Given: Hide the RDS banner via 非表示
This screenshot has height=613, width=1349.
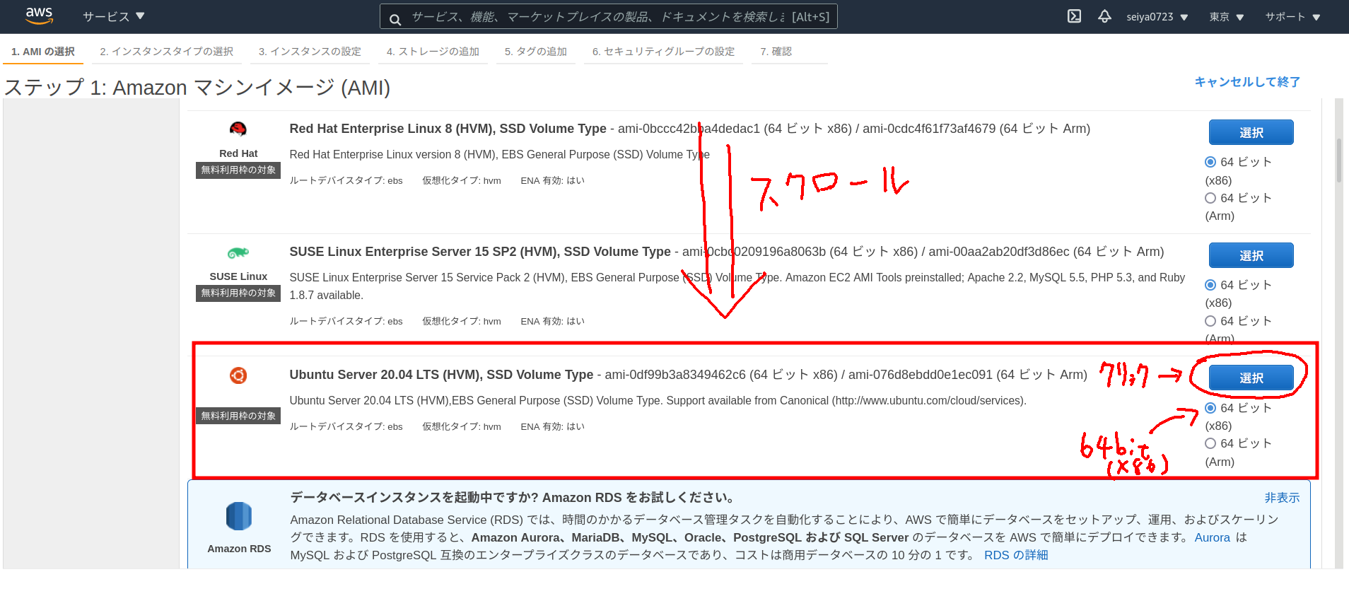Looking at the screenshot, I should point(1282,498).
